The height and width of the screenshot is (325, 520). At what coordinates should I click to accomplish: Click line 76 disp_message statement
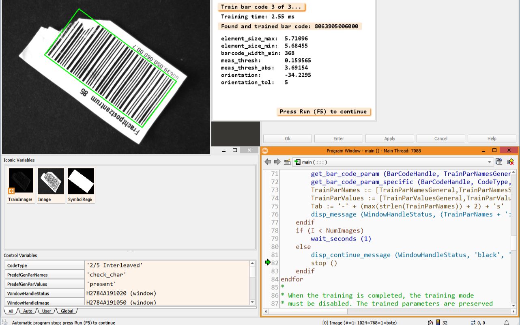pos(410,214)
